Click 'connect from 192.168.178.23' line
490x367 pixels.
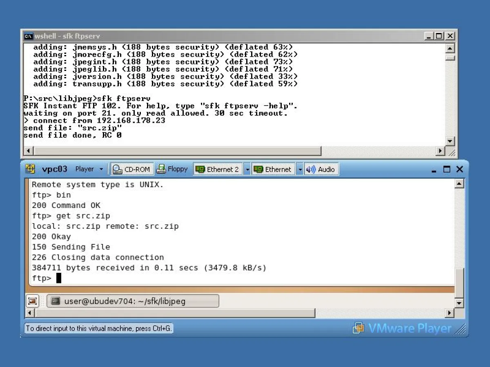point(94,121)
